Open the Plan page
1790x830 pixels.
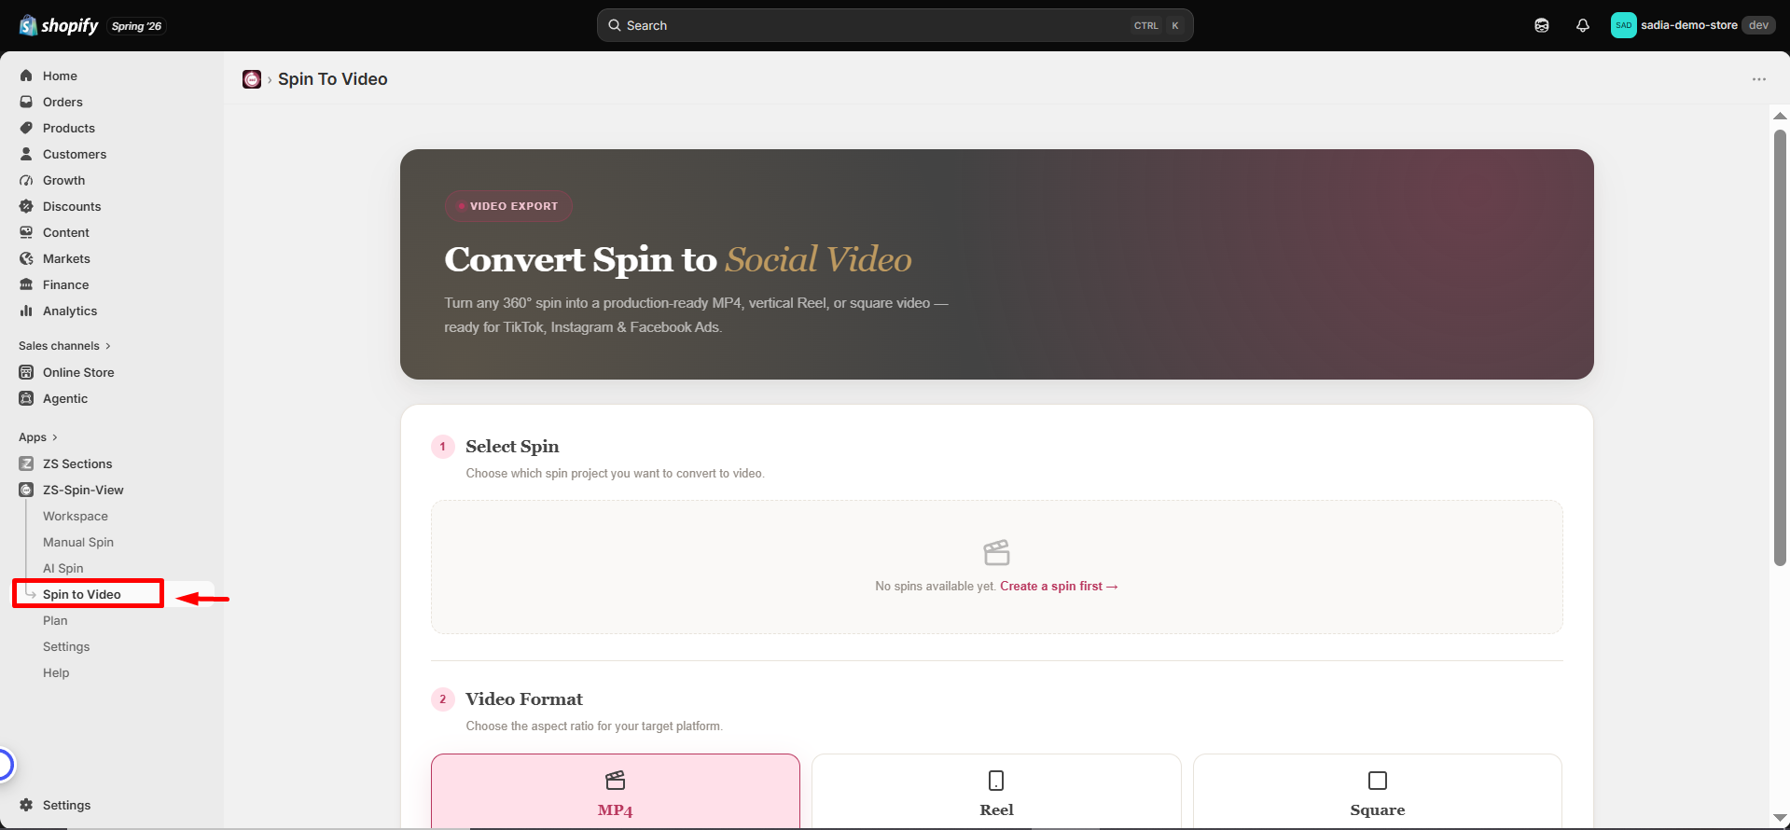point(55,620)
